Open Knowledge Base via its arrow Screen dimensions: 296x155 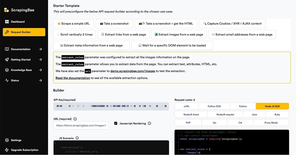coord(40,70)
